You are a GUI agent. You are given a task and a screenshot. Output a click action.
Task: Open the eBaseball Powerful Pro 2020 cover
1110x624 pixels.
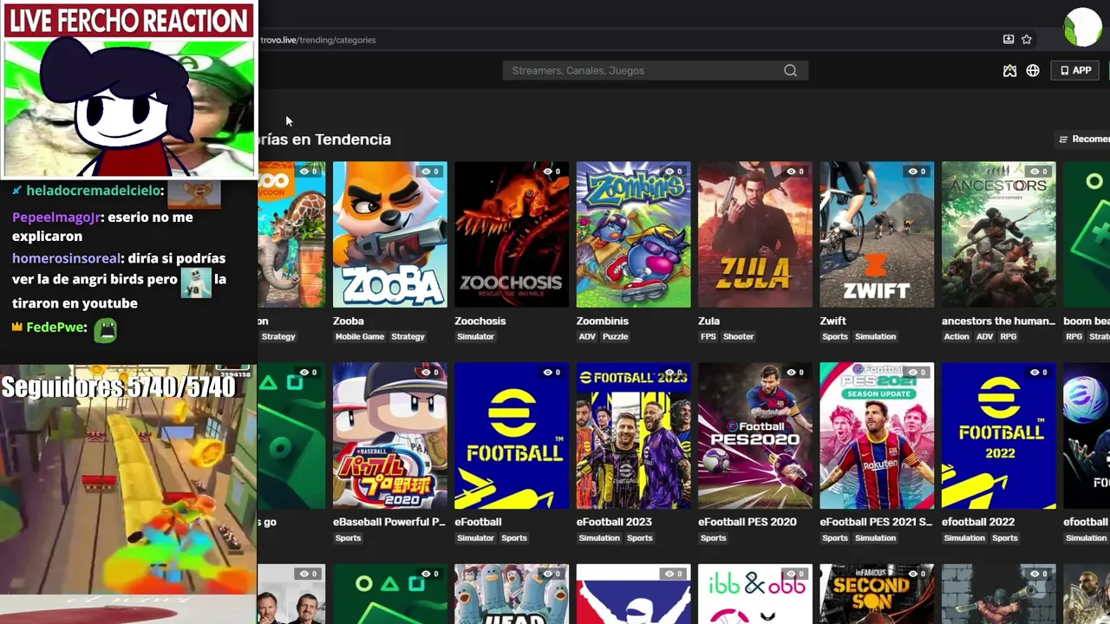pos(390,435)
